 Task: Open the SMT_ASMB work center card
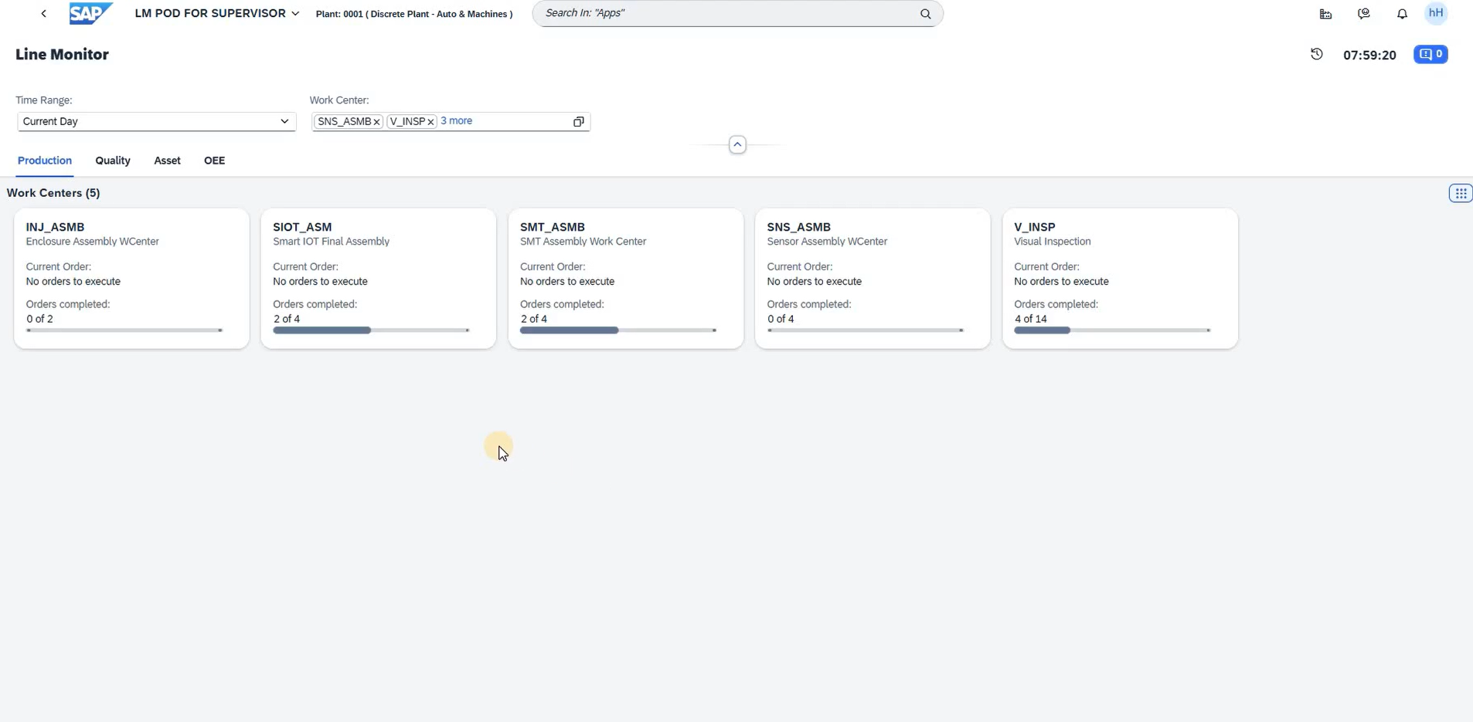[x=625, y=278]
